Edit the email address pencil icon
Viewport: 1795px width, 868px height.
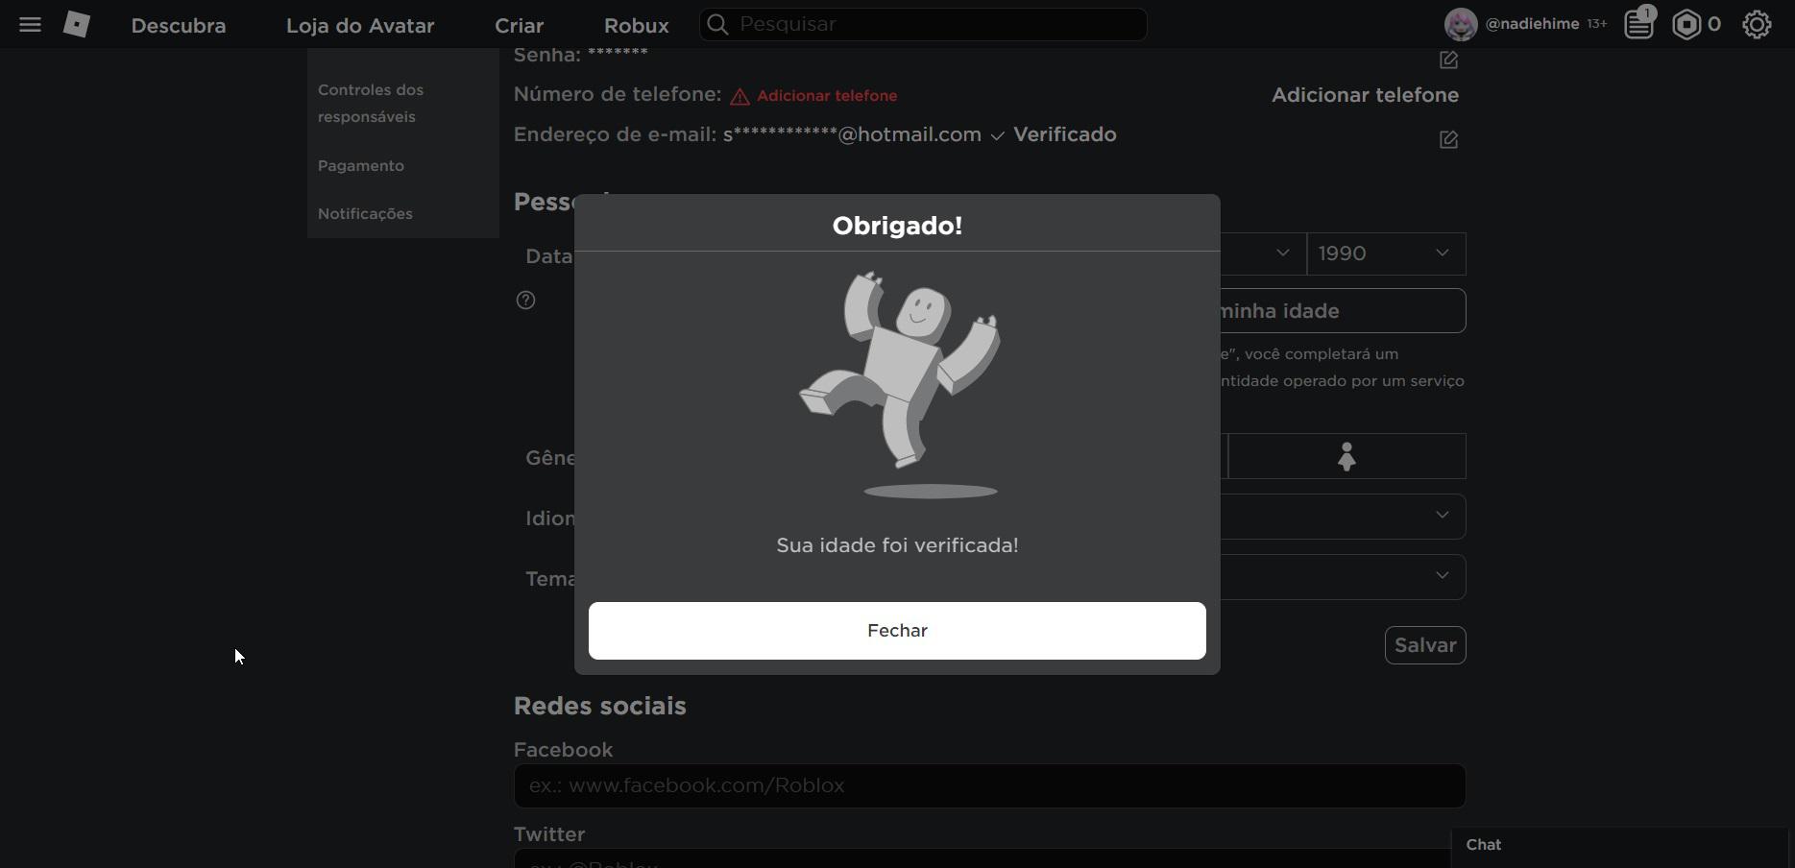click(x=1448, y=140)
